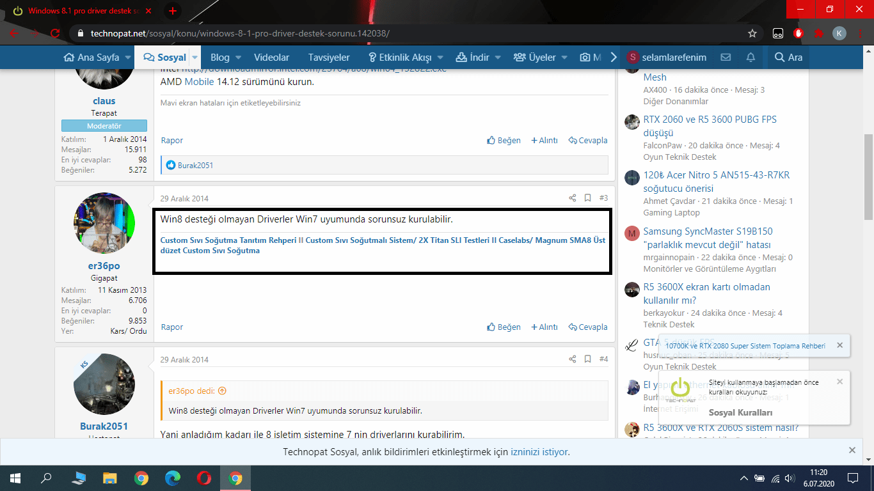The height and width of the screenshot is (491, 874).
Task: Like the claus post with Beğen
Action: (504, 140)
